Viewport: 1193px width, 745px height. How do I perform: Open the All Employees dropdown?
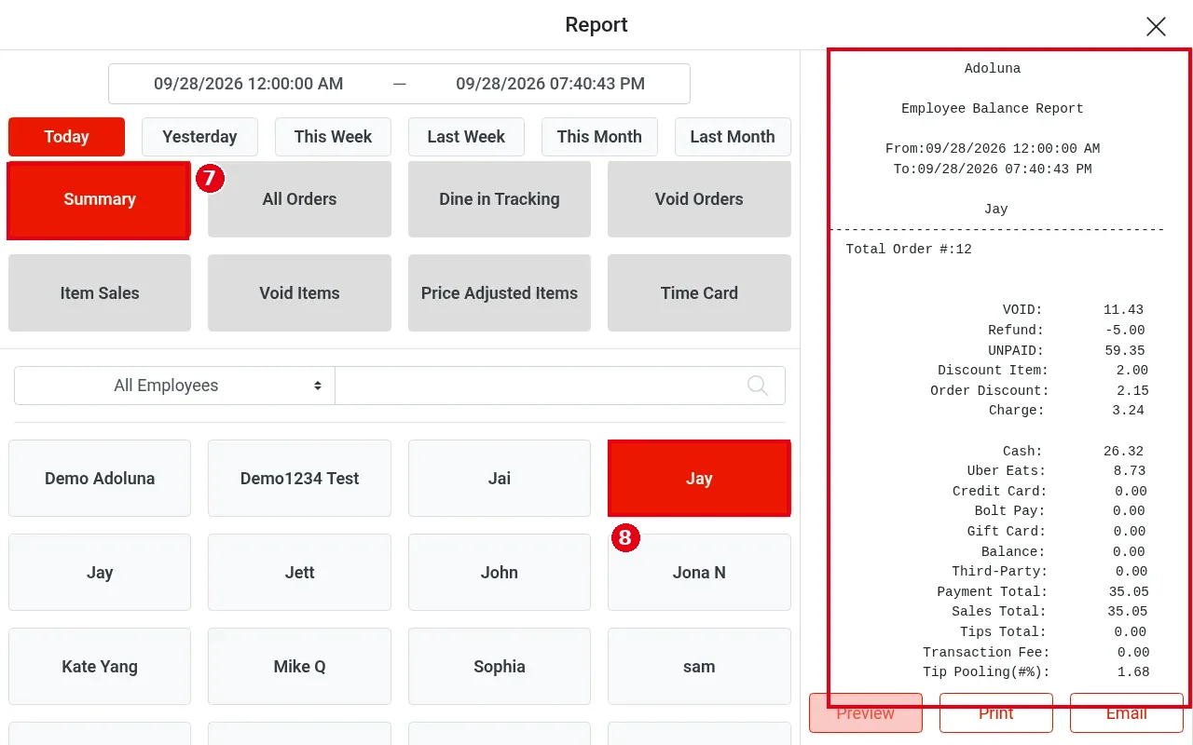pyautogui.click(x=174, y=386)
